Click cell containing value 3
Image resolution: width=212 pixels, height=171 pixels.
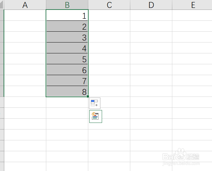click(x=67, y=37)
